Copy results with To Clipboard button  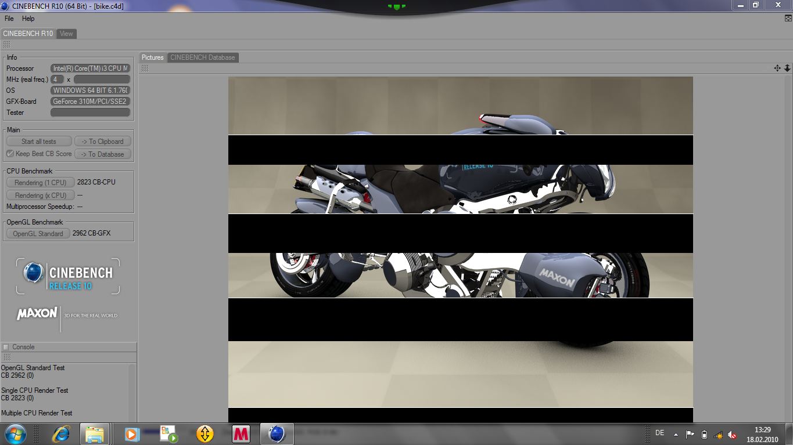(x=102, y=142)
